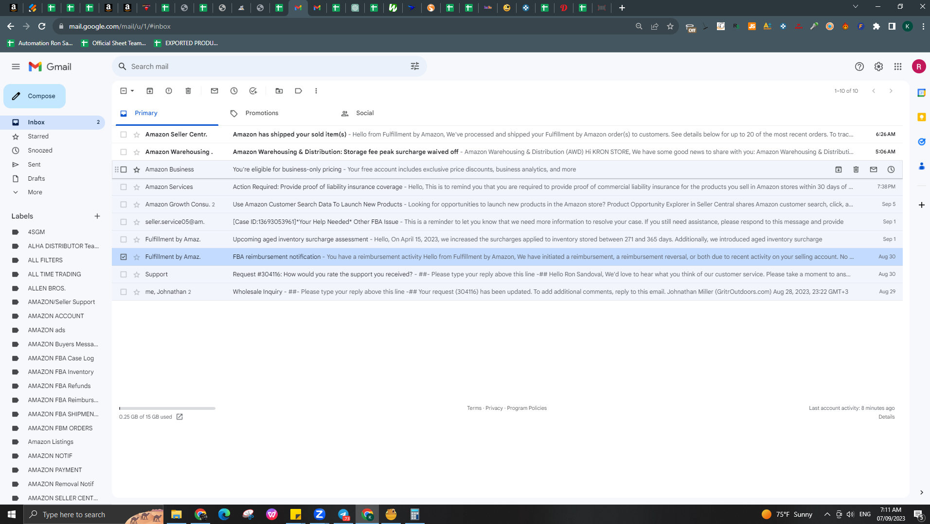Viewport: 930px width, 524px height.
Task: Delete selected email using trash icon
Action: pos(188,91)
